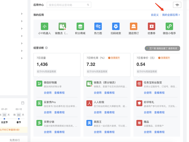189x142 pixels.
Task: Click 去使用 for 买家秀Pro
Action: point(48,112)
